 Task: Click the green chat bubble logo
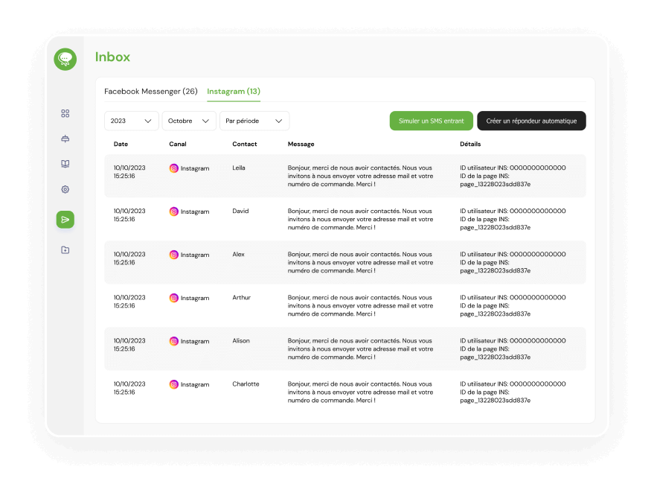[x=65, y=60]
